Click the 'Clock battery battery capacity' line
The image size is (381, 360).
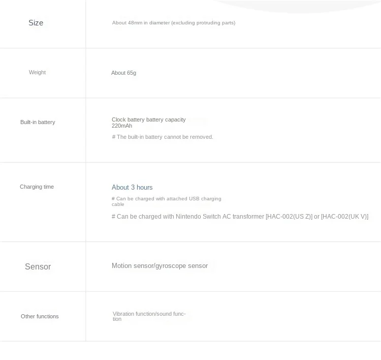coord(149,119)
